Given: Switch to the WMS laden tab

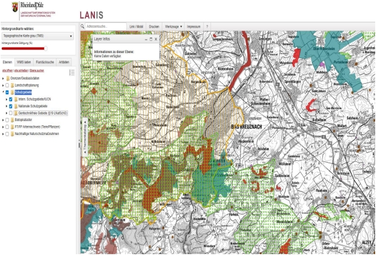Looking at the screenshot, I should coord(24,62).
